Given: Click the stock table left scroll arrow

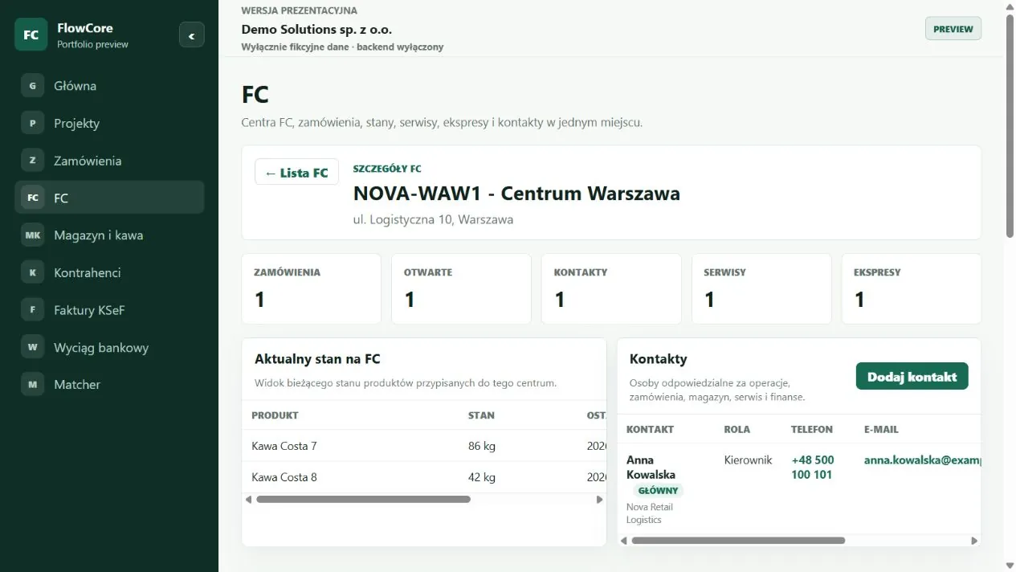Looking at the screenshot, I should tap(249, 500).
